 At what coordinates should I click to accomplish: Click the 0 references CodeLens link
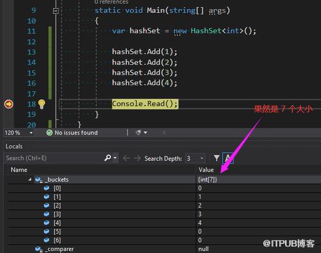111,2
